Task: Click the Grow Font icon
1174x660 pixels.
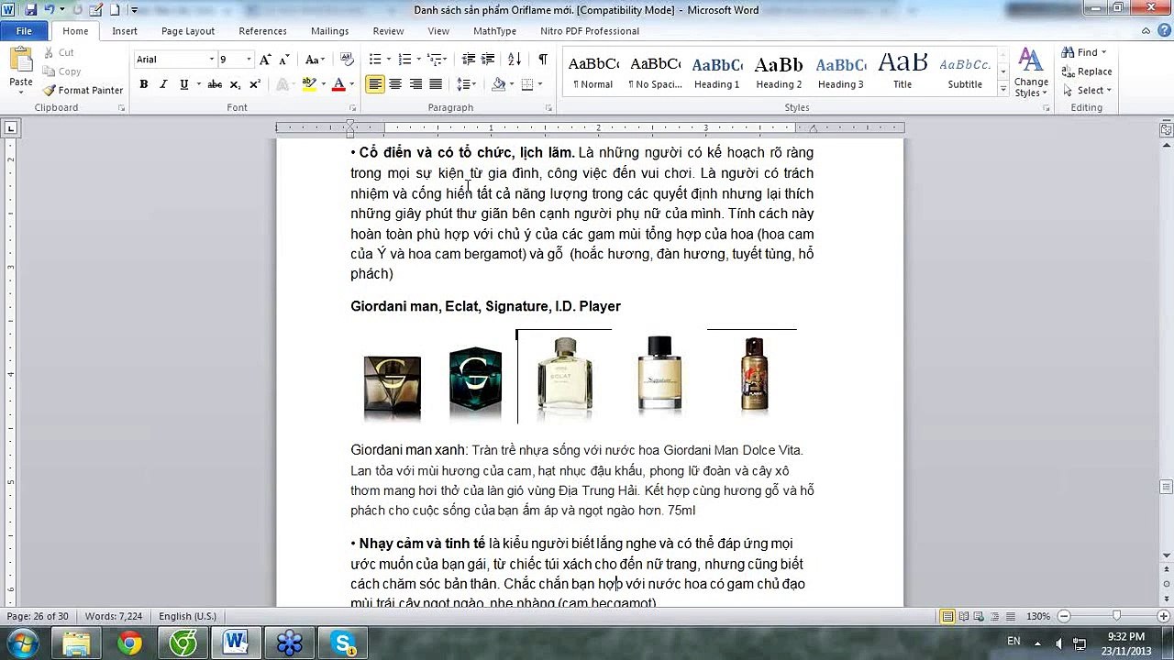Action: pos(265,60)
